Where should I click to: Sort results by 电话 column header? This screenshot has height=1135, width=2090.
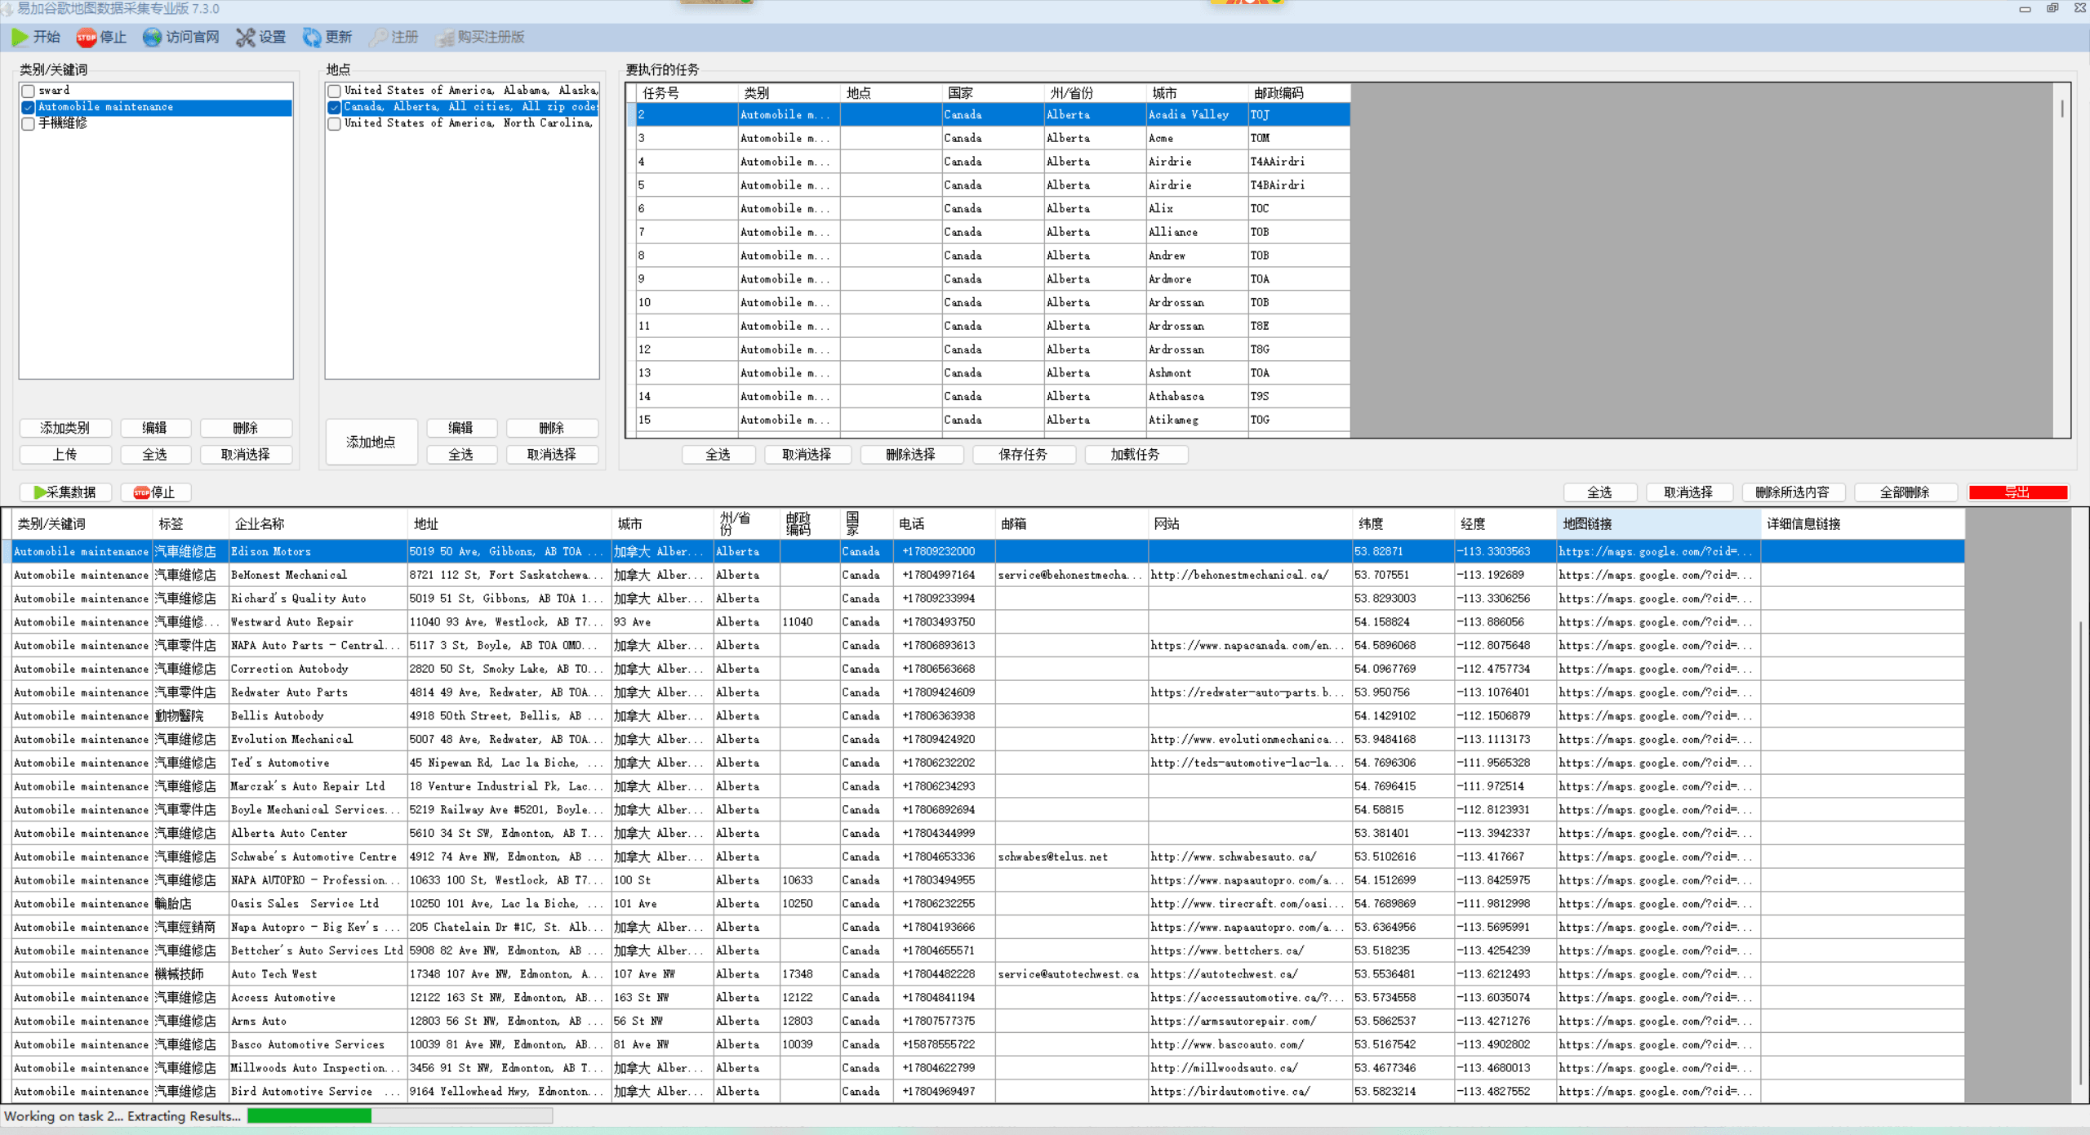[945, 524]
